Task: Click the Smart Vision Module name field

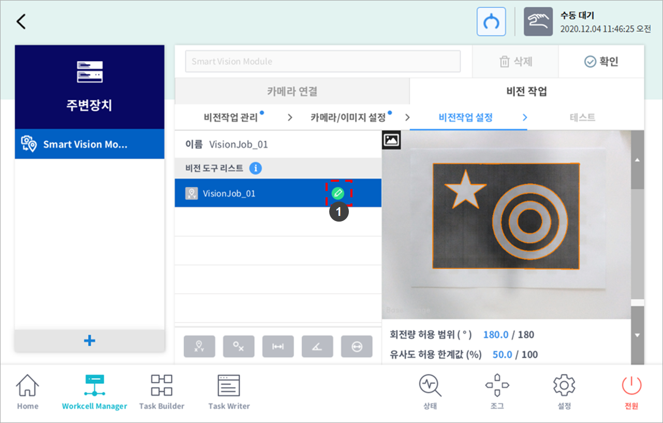Action: coord(322,62)
